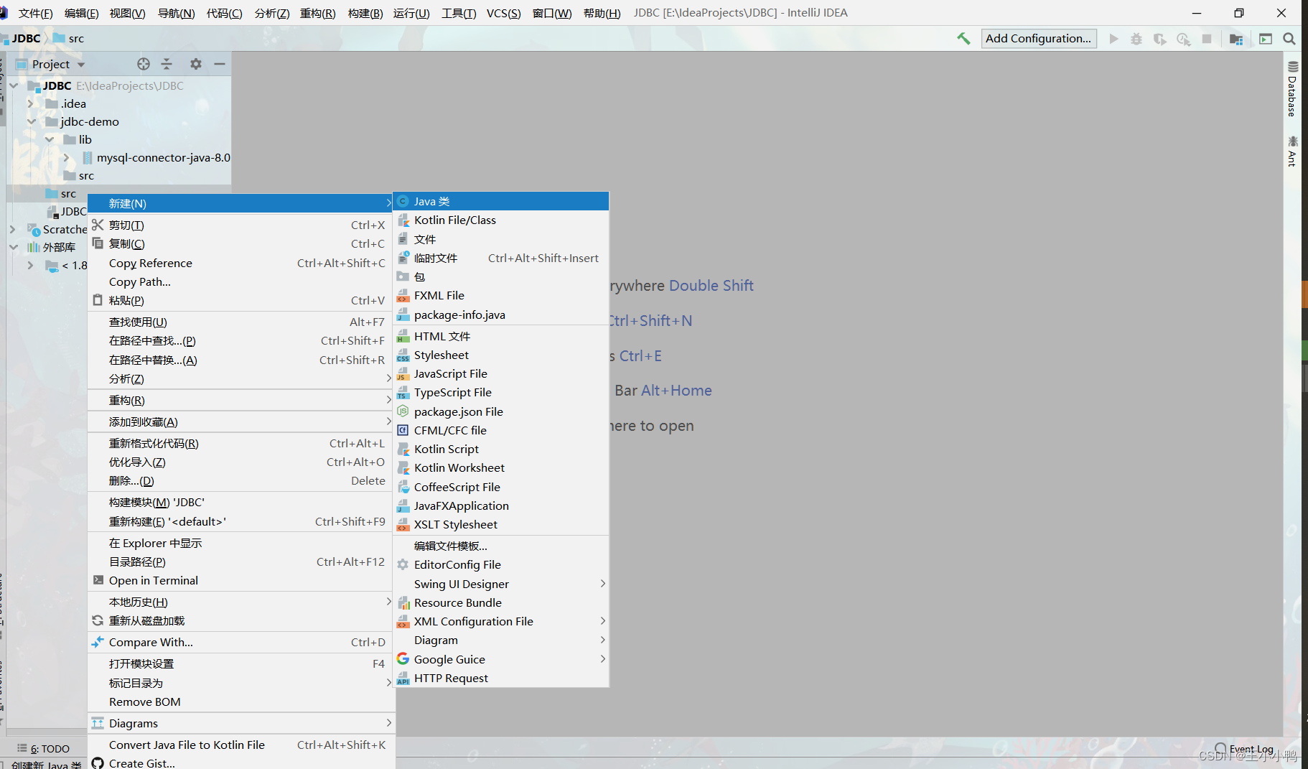Image resolution: width=1308 pixels, height=769 pixels.
Task: Select HTTP Request entry
Action: 501,679
